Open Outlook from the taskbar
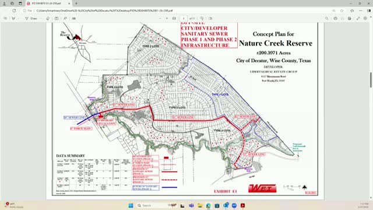 pyautogui.click(x=226, y=205)
